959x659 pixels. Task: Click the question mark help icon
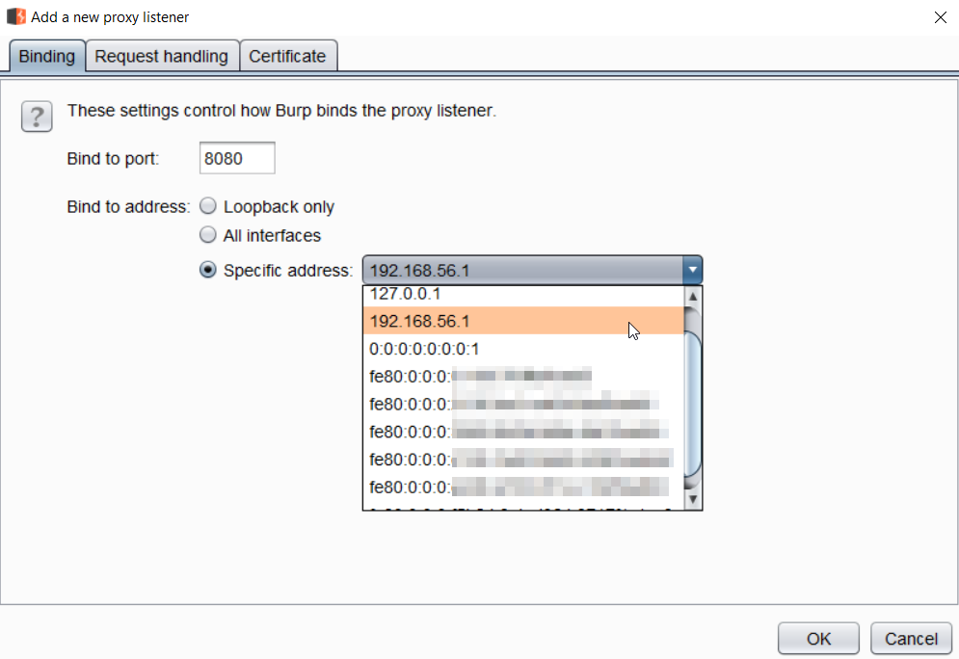click(37, 117)
